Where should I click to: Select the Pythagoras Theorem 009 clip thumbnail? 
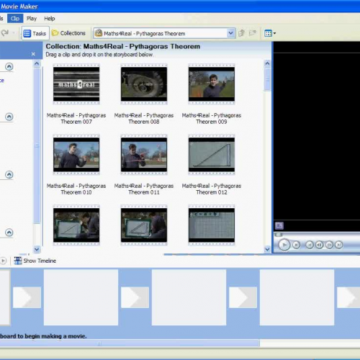coord(212,84)
